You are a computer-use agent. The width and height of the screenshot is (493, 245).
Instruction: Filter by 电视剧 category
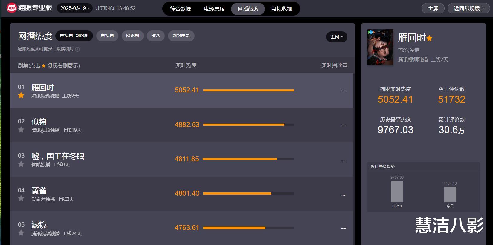[107, 36]
